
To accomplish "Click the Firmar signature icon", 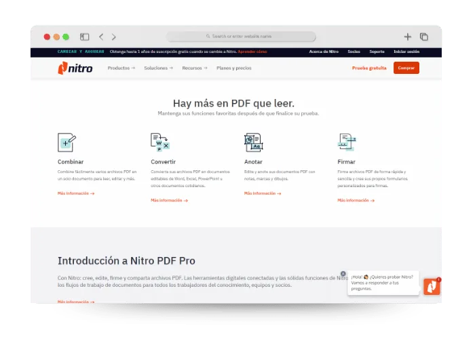I will [347, 142].
